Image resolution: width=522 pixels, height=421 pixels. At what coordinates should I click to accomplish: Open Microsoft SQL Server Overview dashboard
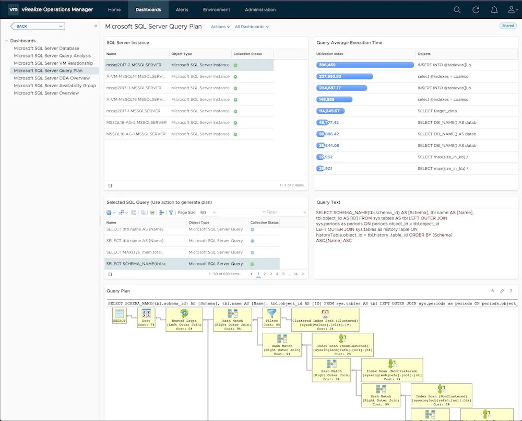click(x=46, y=93)
